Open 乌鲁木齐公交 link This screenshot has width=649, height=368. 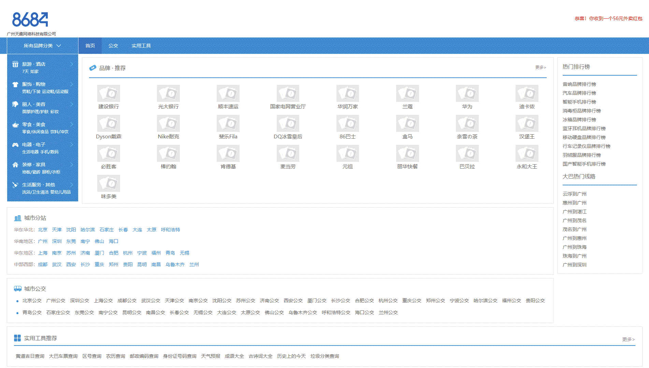pyautogui.click(x=303, y=312)
